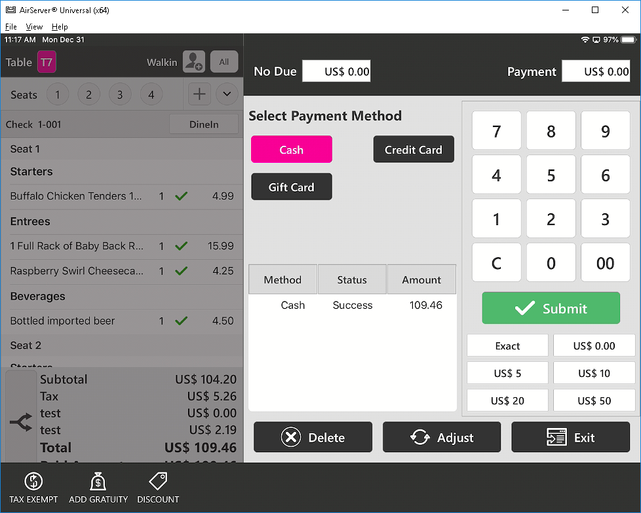Click the All seats filter button
This screenshot has width=641, height=513.
[224, 62]
